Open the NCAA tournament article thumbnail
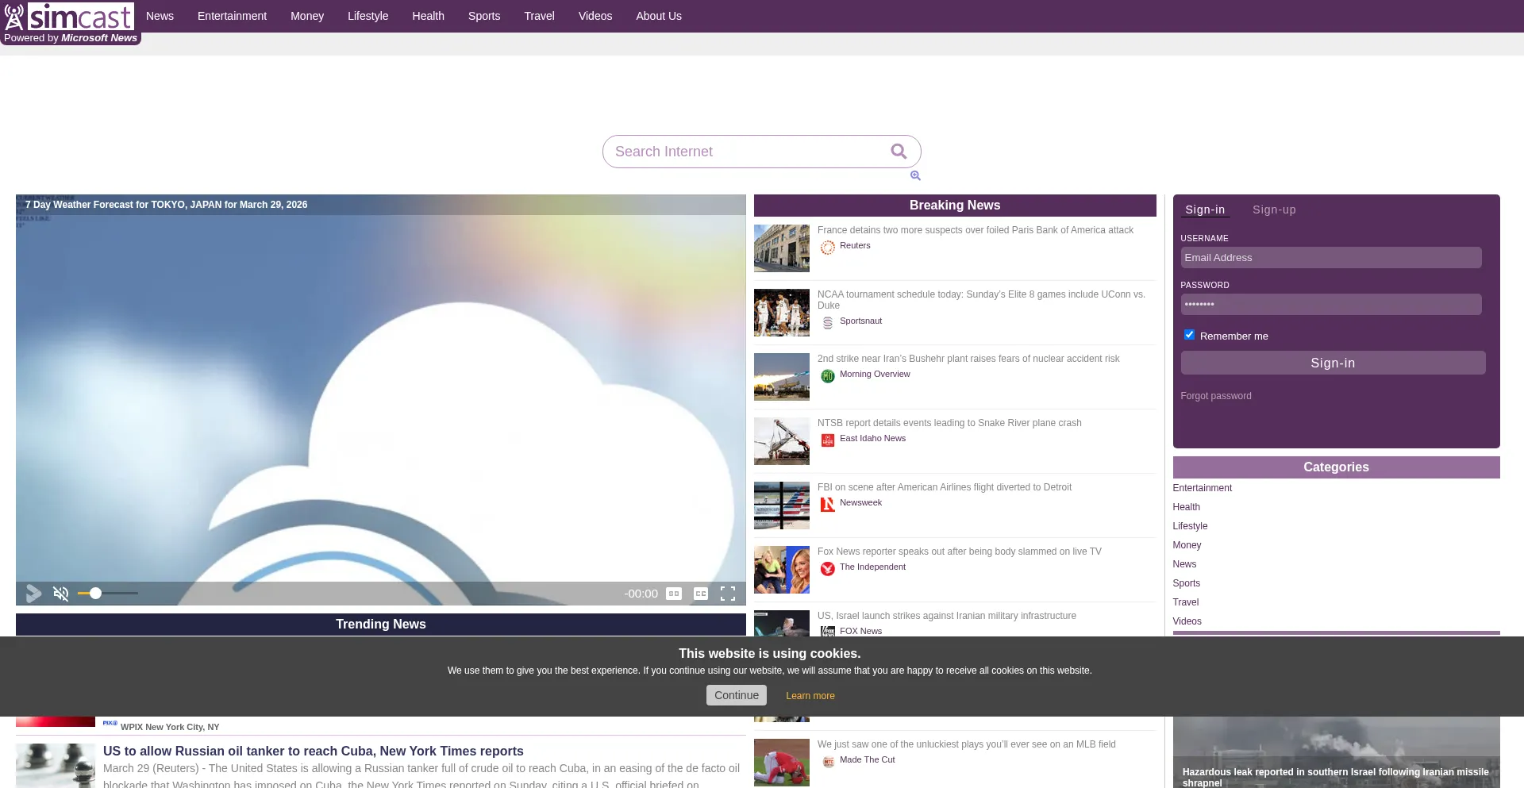Screen dimensions: 1524x788 tap(782, 313)
